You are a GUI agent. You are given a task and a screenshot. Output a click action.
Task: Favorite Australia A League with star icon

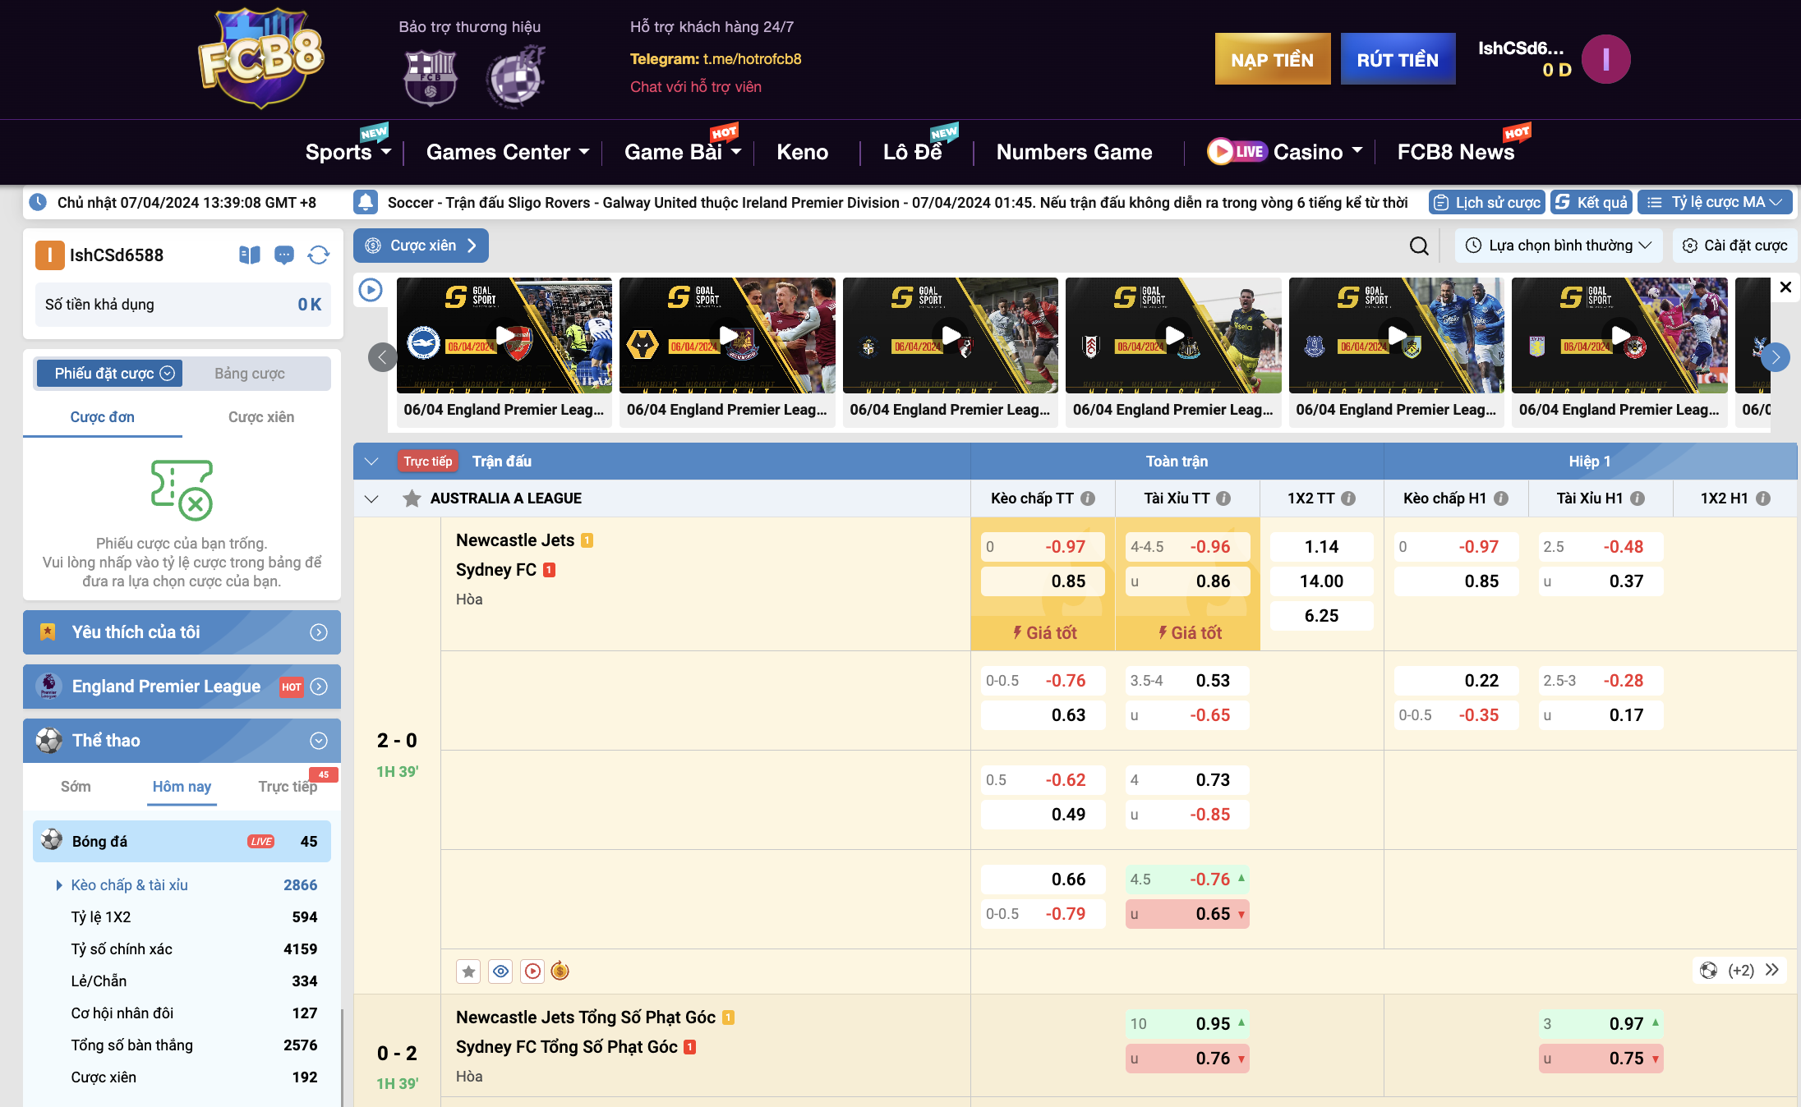tap(412, 498)
